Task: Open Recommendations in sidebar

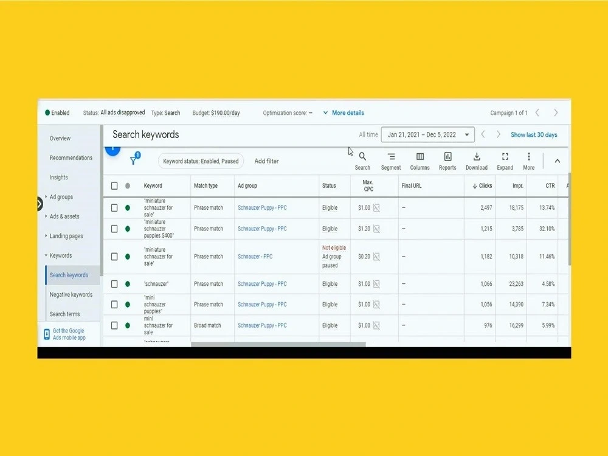Action: point(71,158)
